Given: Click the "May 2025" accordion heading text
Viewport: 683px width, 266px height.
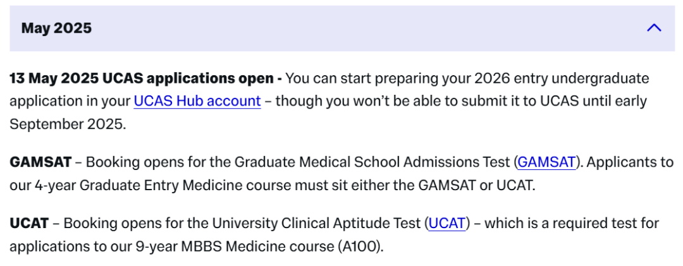Looking at the screenshot, I should pyautogui.click(x=57, y=28).
